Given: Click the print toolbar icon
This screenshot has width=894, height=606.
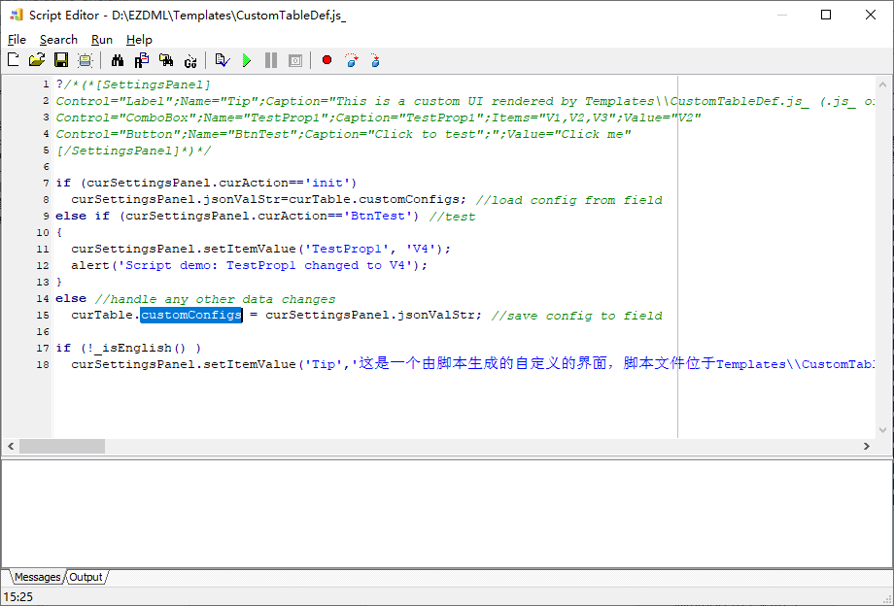Looking at the screenshot, I should click(x=85, y=60).
